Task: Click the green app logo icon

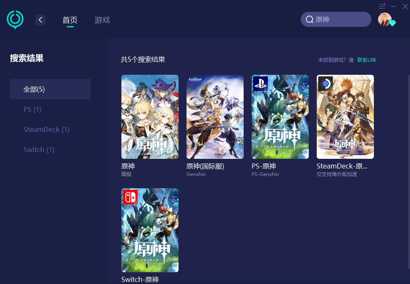Action: coord(15,19)
